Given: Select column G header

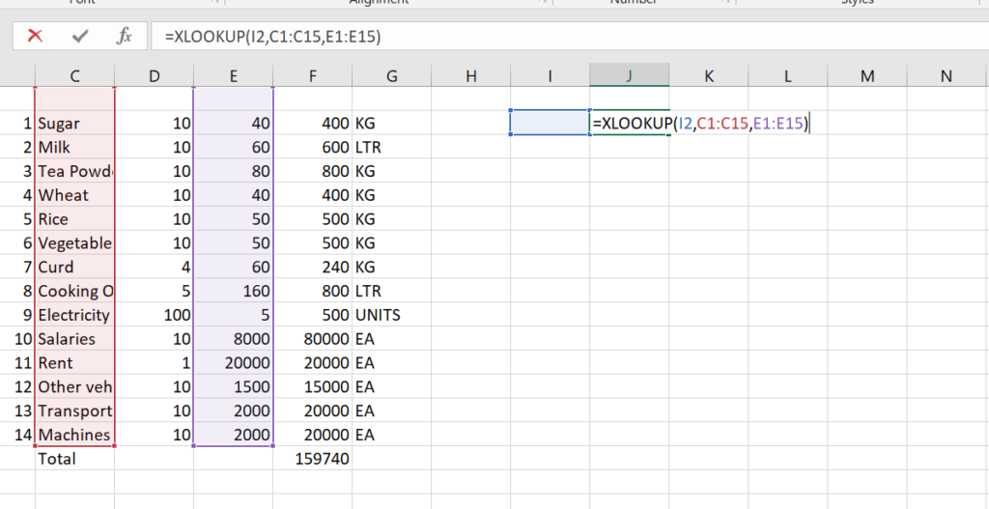Looking at the screenshot, I should [392, 76].
